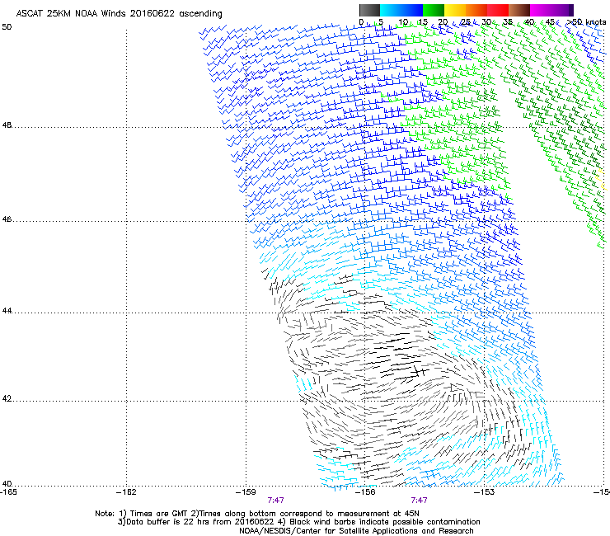Select the orange 25-30 knots legend color
Screen dimensions: 610x536
tap(476, 10)
